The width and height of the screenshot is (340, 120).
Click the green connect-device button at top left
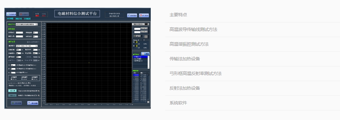(11, 14)
